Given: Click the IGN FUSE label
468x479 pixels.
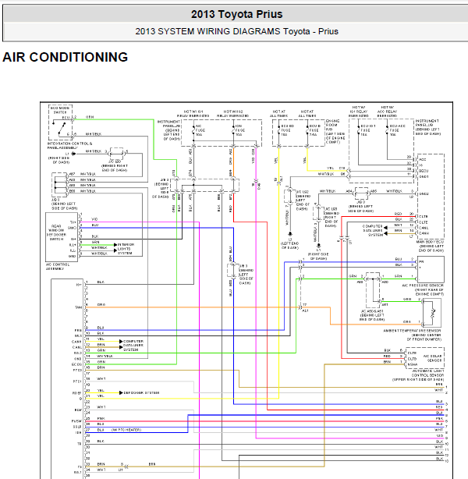Looking at the screenshot, I should coord(239,130).
